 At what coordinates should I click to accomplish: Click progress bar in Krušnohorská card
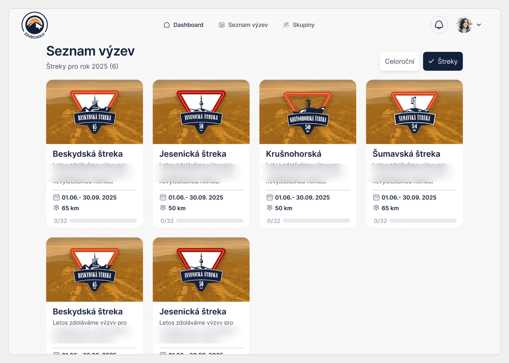point(316,221)
